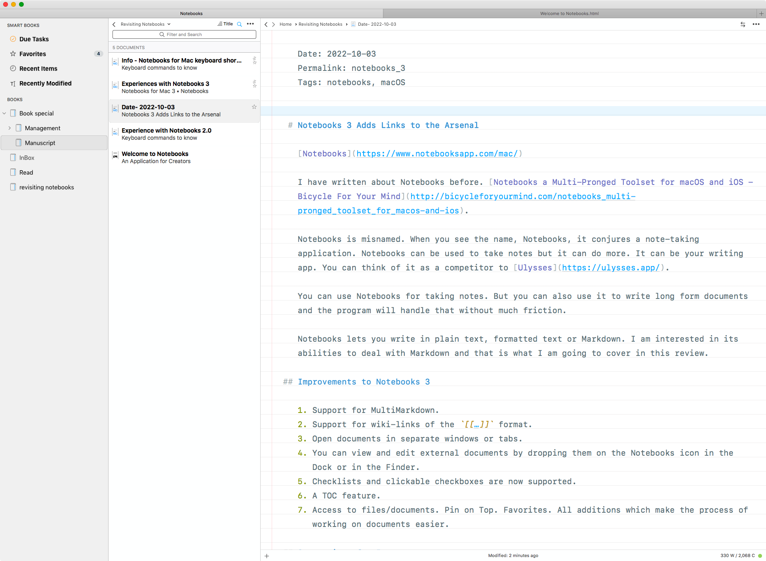Add new item with bottom plus button
Viewport: 766px width, 561px height.
[267, 556]
